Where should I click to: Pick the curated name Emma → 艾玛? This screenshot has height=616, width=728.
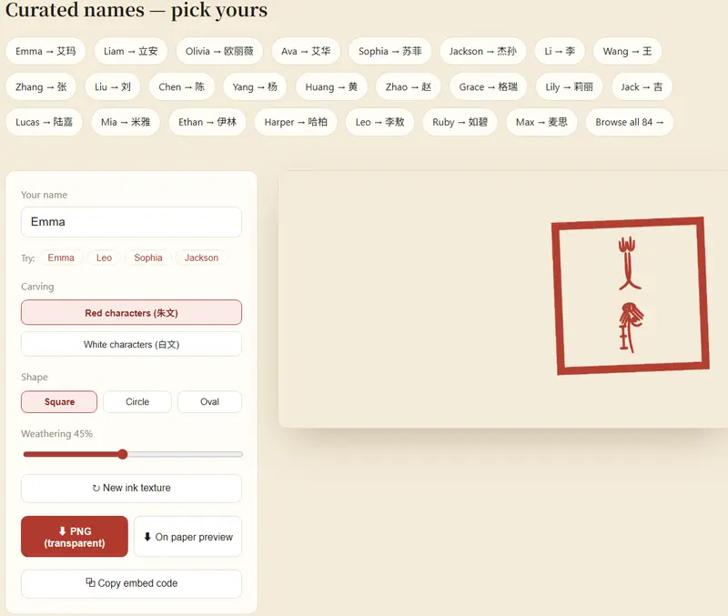tap(45, 51)
